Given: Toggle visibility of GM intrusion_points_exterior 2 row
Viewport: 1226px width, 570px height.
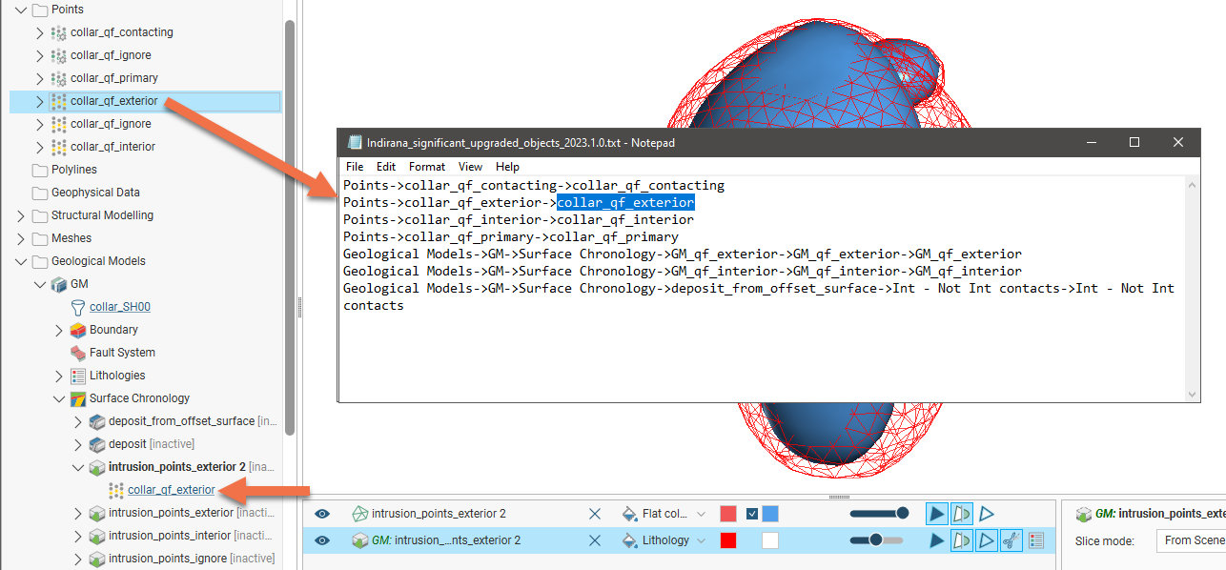Looking at the screenshot, I should coord(322,540).
